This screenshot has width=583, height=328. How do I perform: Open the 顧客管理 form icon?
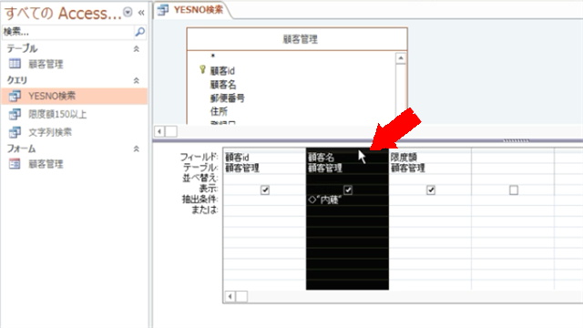coord(15,164)
